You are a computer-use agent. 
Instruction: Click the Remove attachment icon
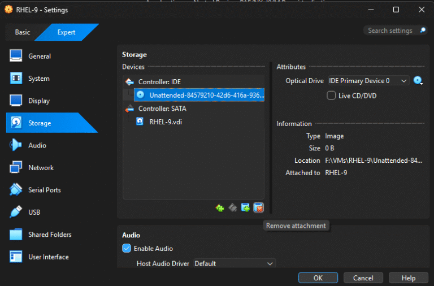point(258,208)
